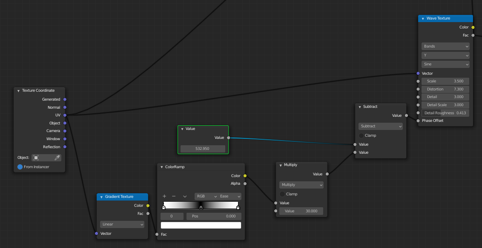Open the Ease interpolation dropdown
Screen dimensions: 482x248
tap(230, 196)
